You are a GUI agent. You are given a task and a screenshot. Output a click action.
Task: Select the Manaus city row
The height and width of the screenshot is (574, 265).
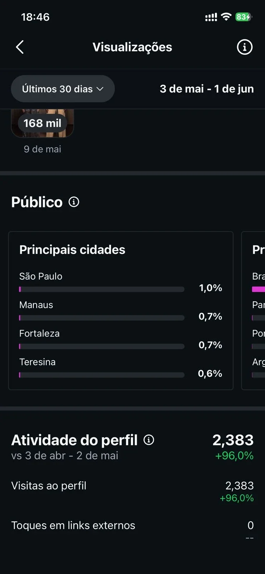coord(120,311)
